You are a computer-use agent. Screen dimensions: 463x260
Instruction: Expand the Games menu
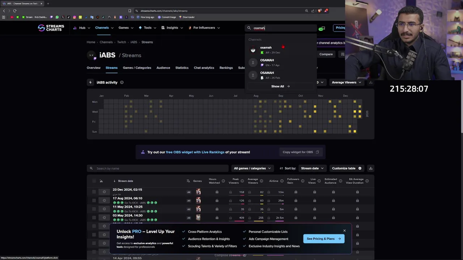pos(126,28)
